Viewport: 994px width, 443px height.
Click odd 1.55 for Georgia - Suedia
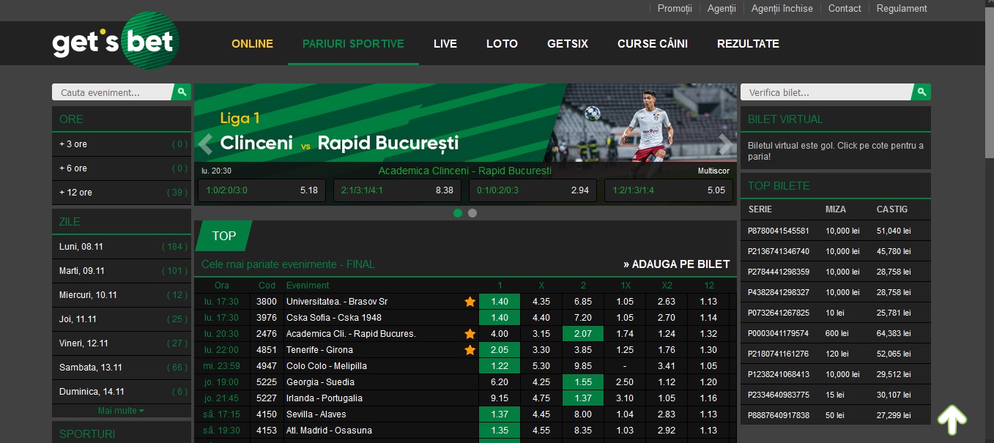583,382
